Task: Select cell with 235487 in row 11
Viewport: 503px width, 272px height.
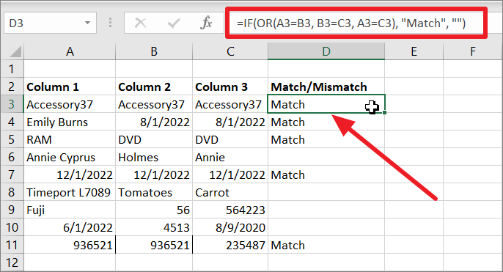Action: tap(230, 245)
